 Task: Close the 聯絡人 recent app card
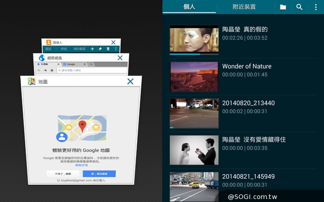pos(113,42)
